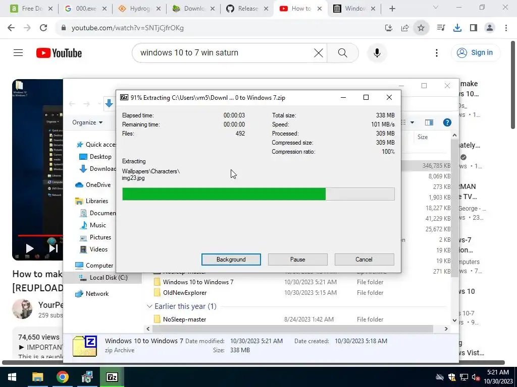Click the muted volume tray icon

476,377
